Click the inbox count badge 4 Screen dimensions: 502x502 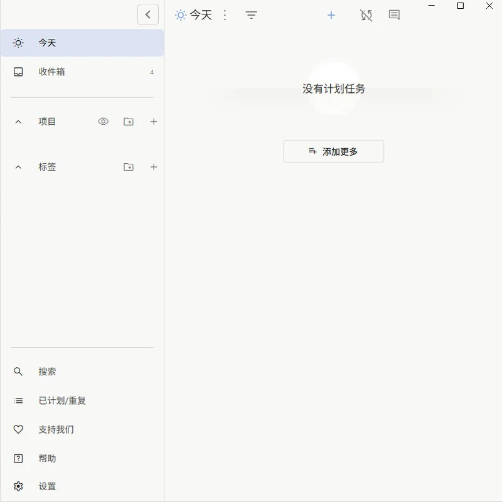click(x=152, y=72)
